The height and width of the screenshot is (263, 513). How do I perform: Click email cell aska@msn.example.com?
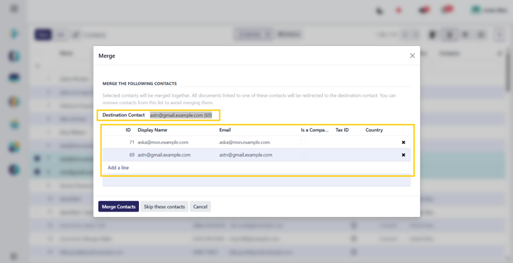click(x=245, y=142)
